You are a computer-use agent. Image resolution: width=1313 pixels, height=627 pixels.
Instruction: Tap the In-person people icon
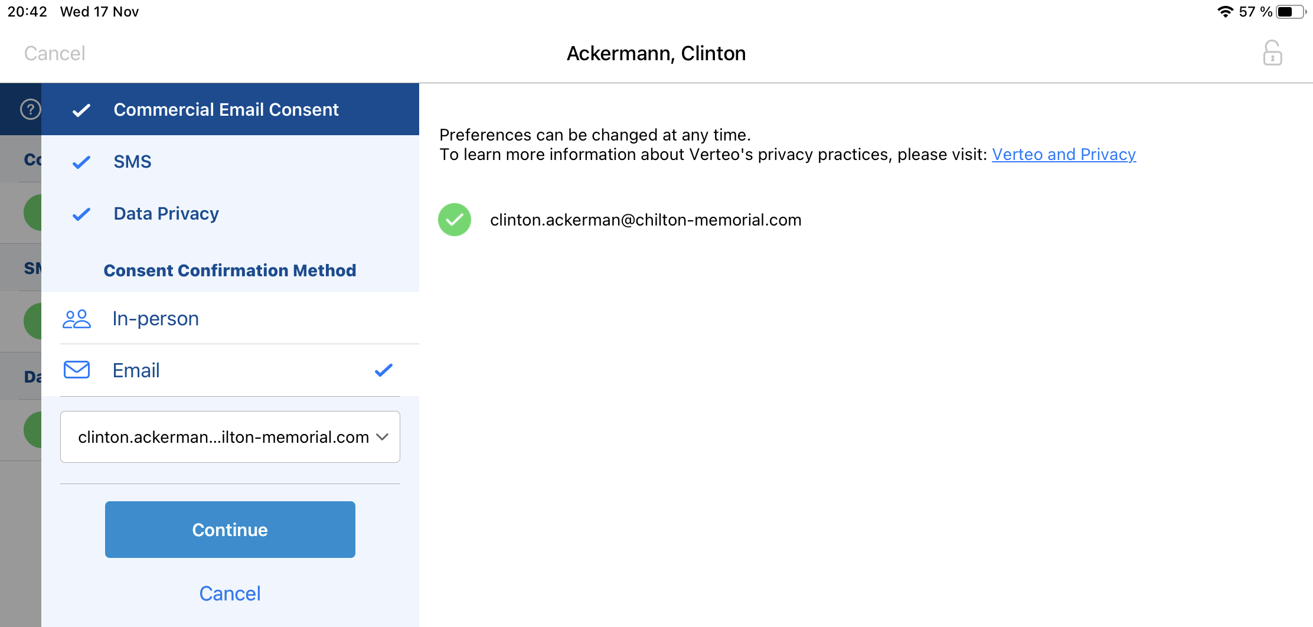click(x=77, y=319)
